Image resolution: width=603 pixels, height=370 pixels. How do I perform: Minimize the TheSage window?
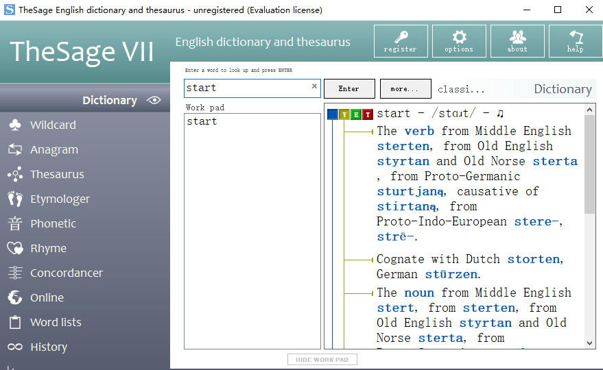pos(527,10)
